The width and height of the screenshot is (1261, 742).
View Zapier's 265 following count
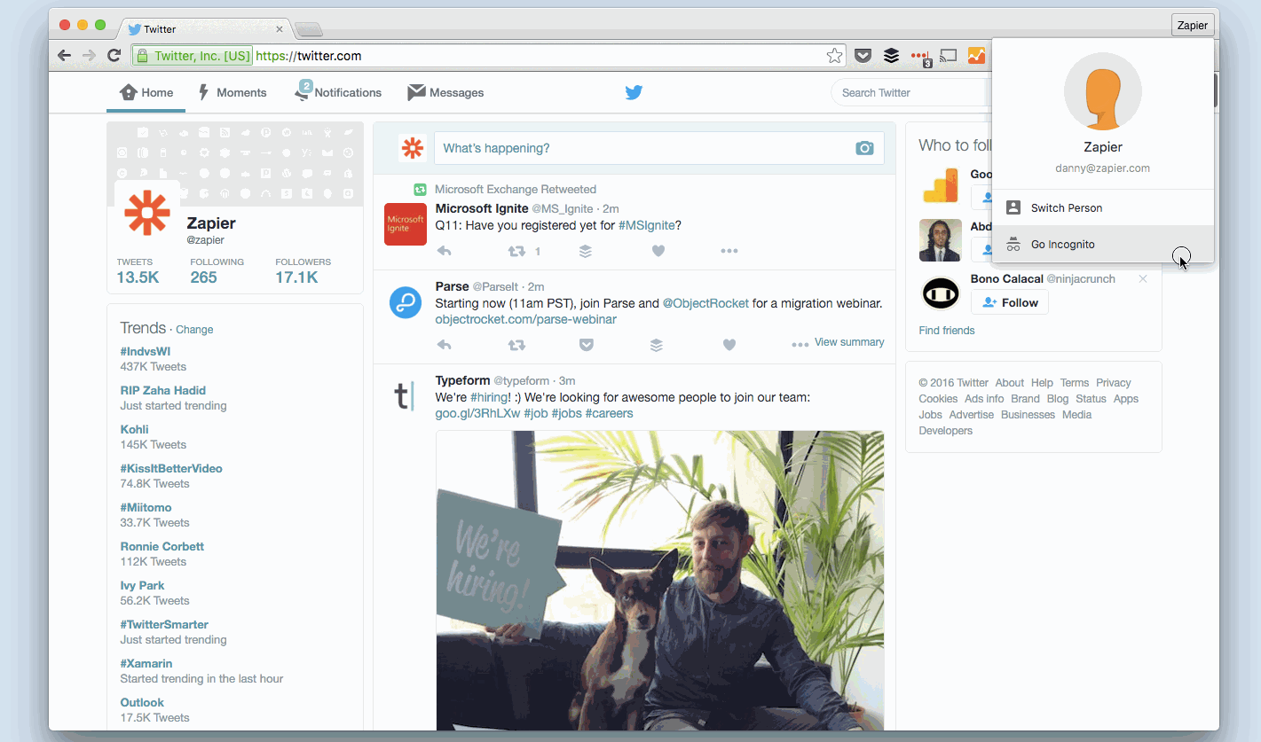pyautogui.click(x=217, y=270)
